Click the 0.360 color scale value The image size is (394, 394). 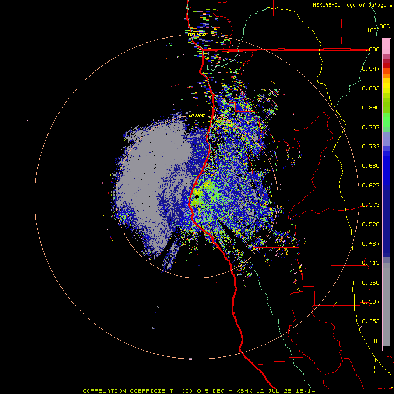click(x=371, y=283)
